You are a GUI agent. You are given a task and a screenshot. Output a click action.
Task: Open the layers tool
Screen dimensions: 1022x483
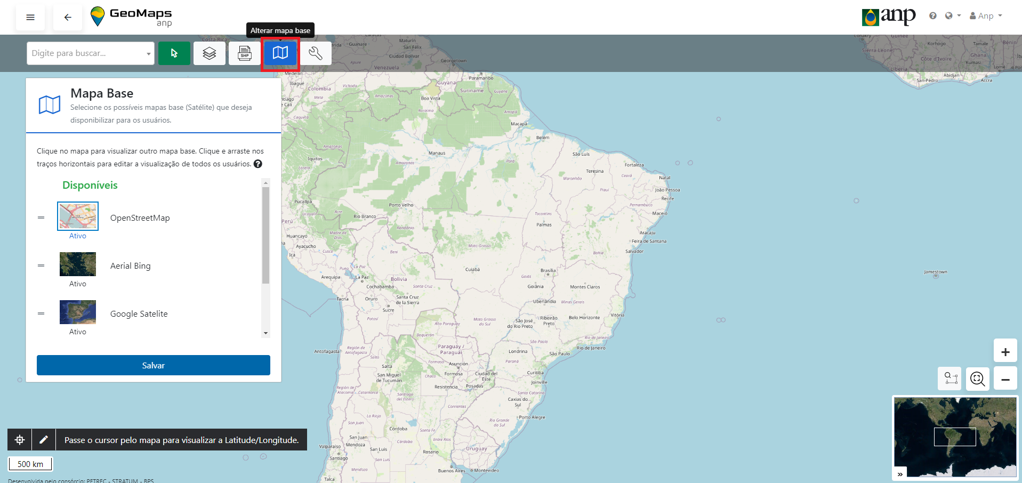[x=209, y=53]
